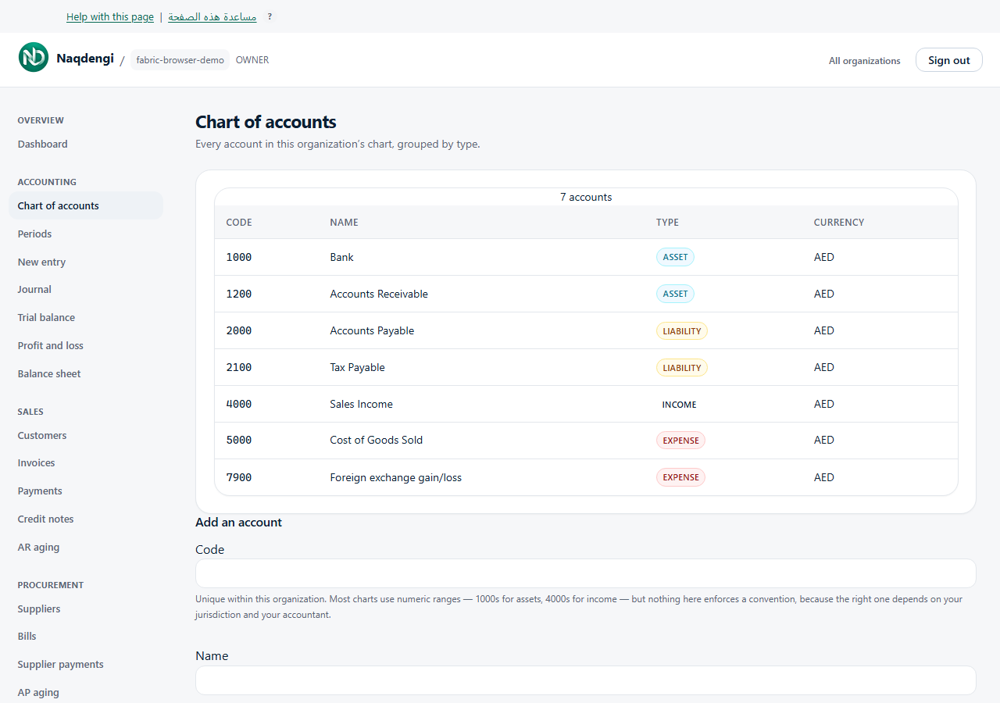
Task: Click the CURRENCY column header
Action: (x=839, y=222)
